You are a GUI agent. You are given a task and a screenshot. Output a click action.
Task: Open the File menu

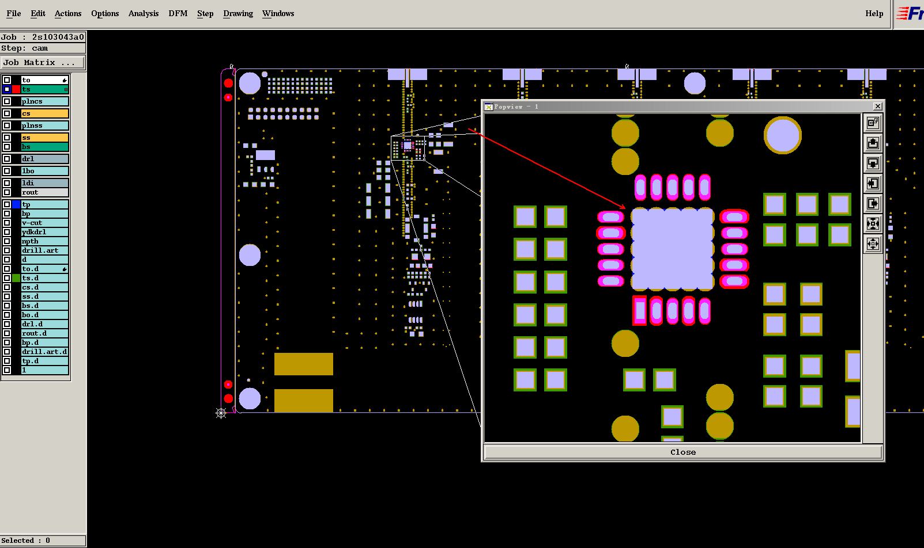[13, 13]
